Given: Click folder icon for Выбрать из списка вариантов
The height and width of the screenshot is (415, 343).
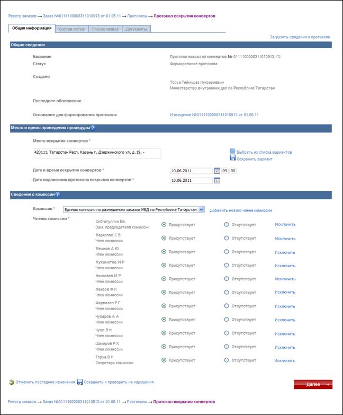Looking at the screenshot, I should tap(232, 151).
